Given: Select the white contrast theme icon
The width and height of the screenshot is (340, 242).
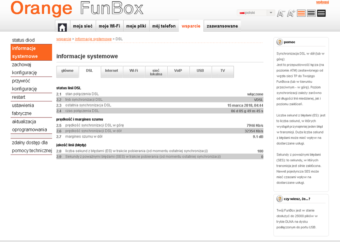Looking at the screenshot, I should point(311,13).
